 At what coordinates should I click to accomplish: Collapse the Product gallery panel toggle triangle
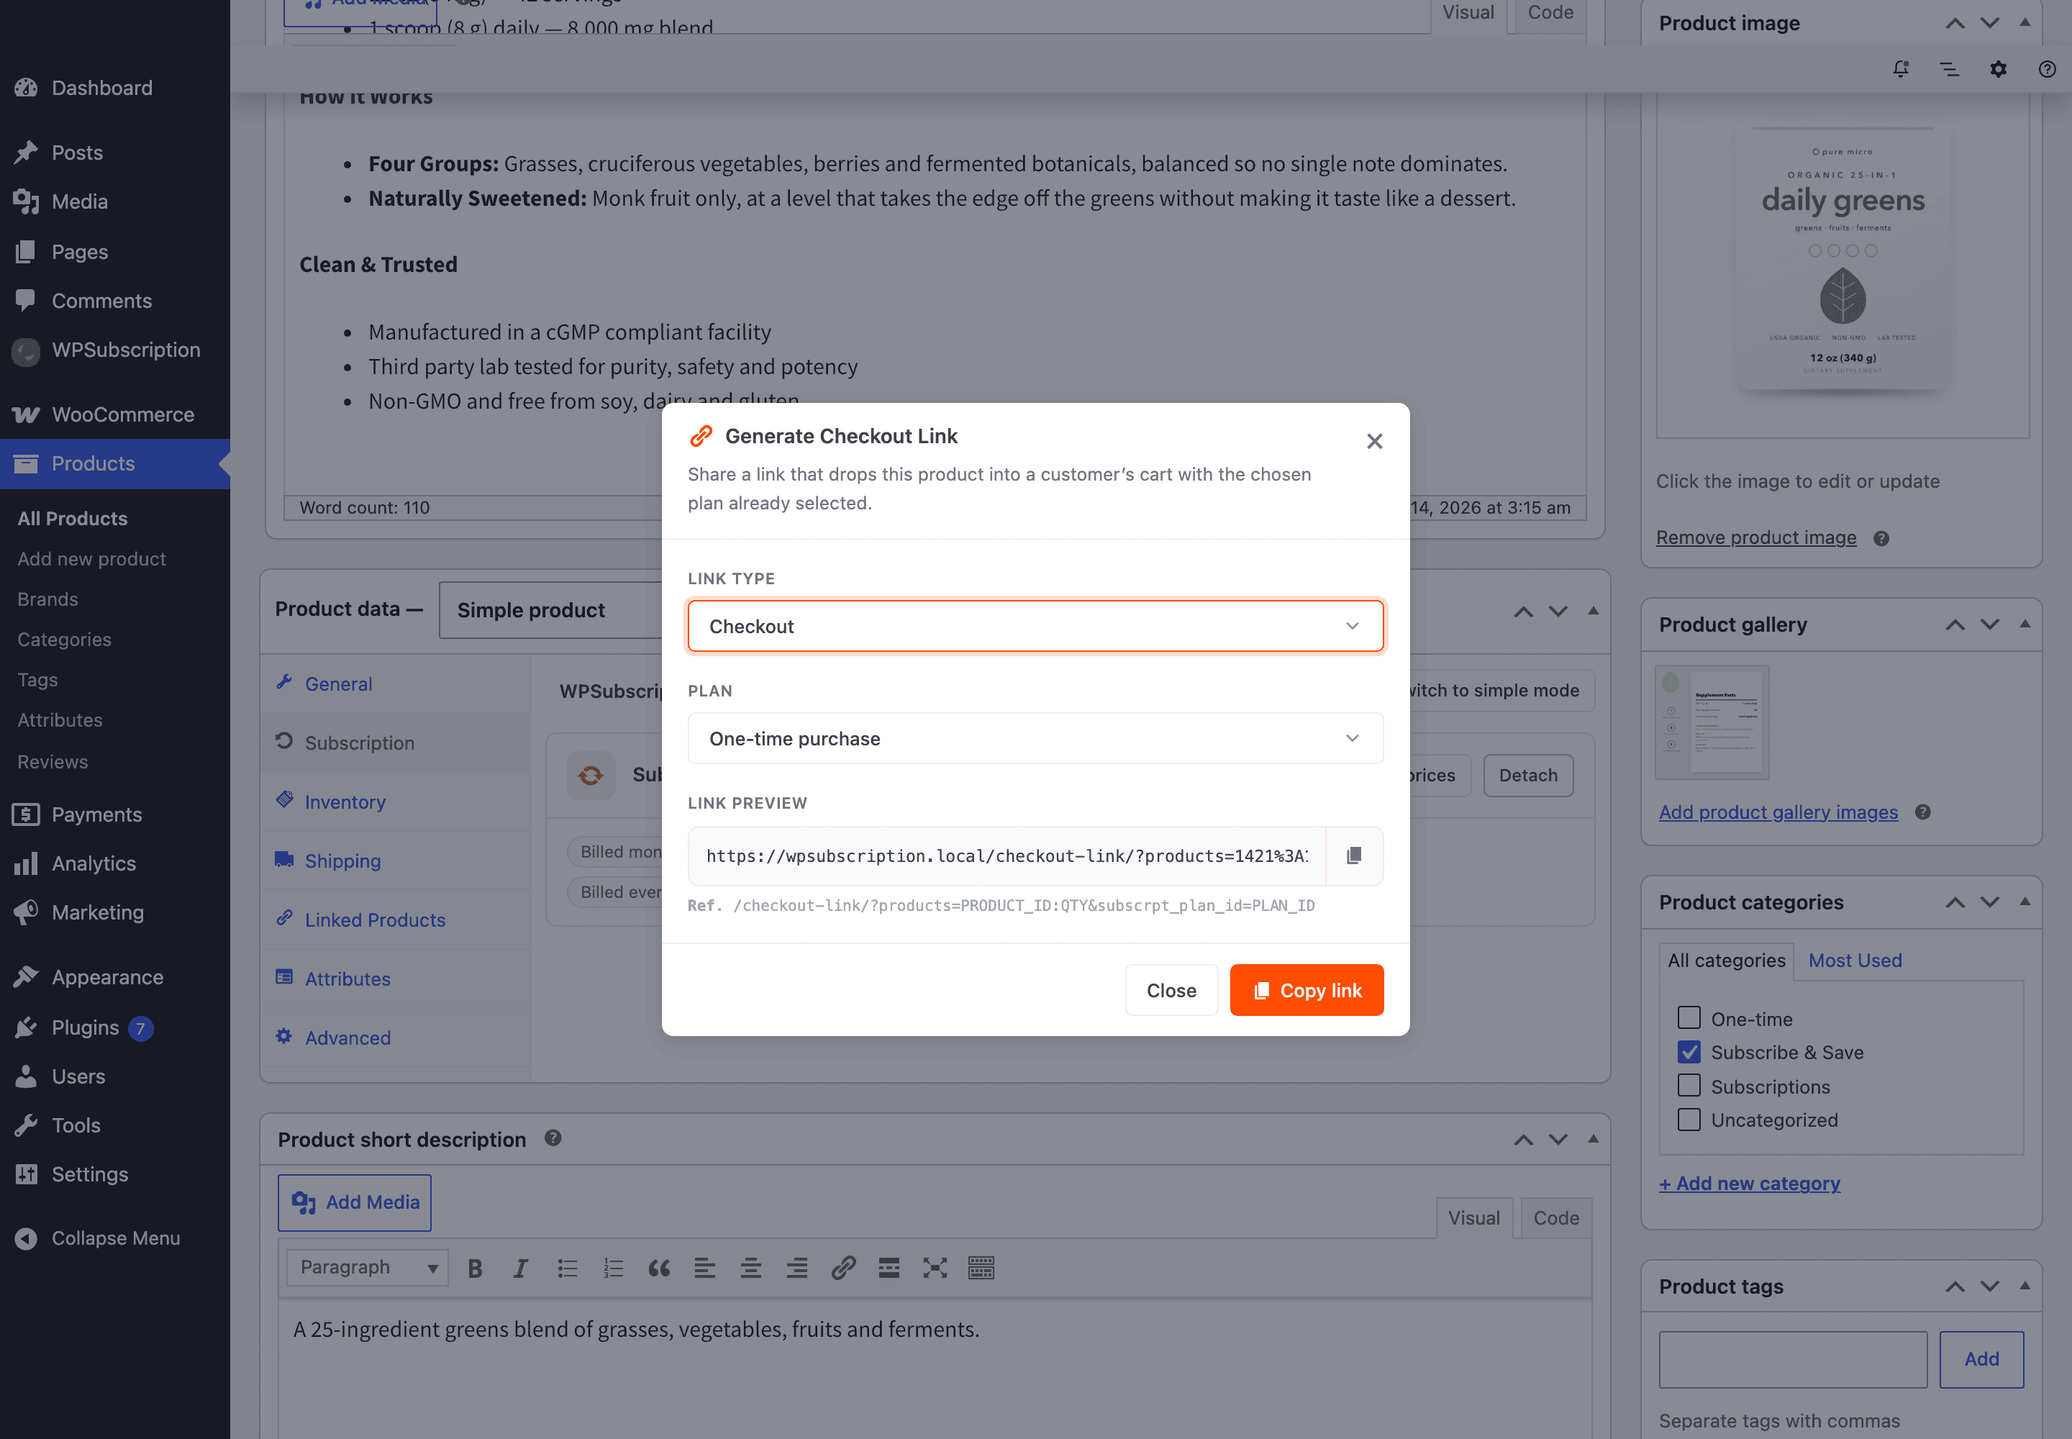pyautogui.click(x=2025, y=624)
